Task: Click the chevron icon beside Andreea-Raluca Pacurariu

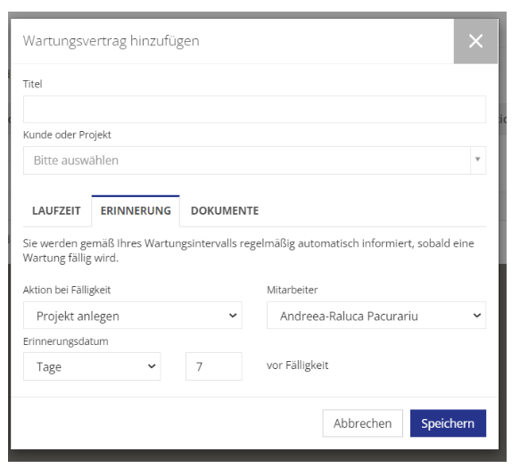Action: click(x=476, y=316)
